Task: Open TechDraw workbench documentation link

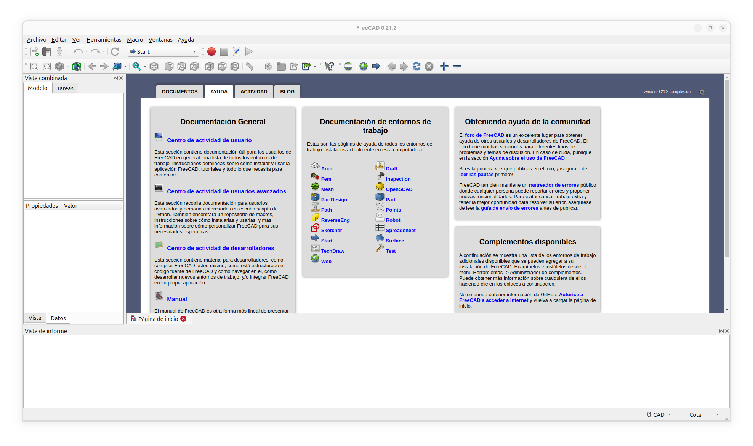Action: pos(333,251)
